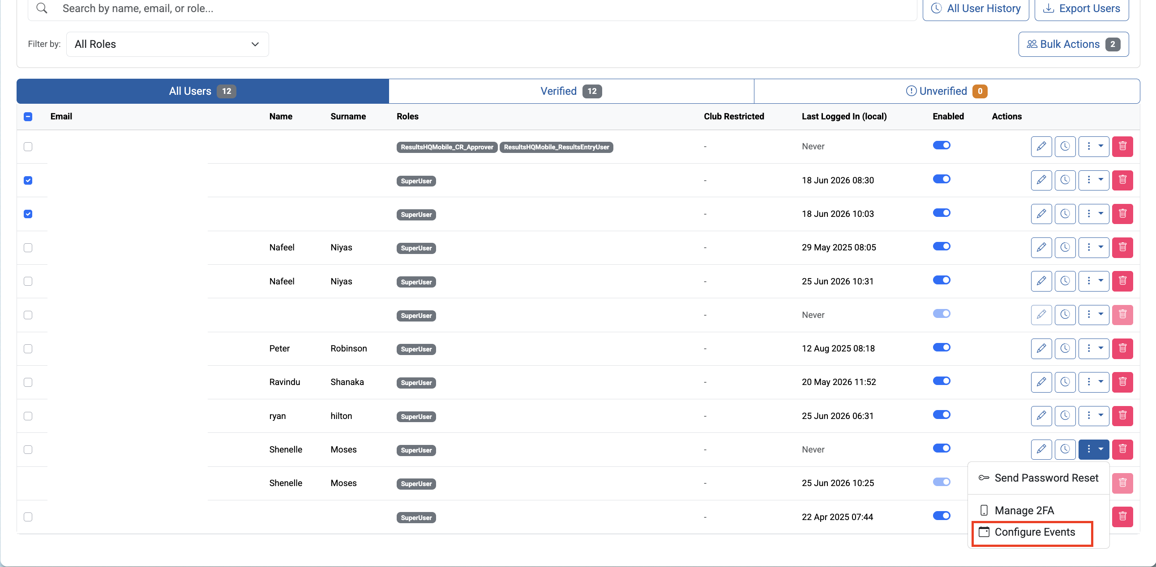
Task: Sort by Last Logged In column header
Action: (x=844, y=117)
